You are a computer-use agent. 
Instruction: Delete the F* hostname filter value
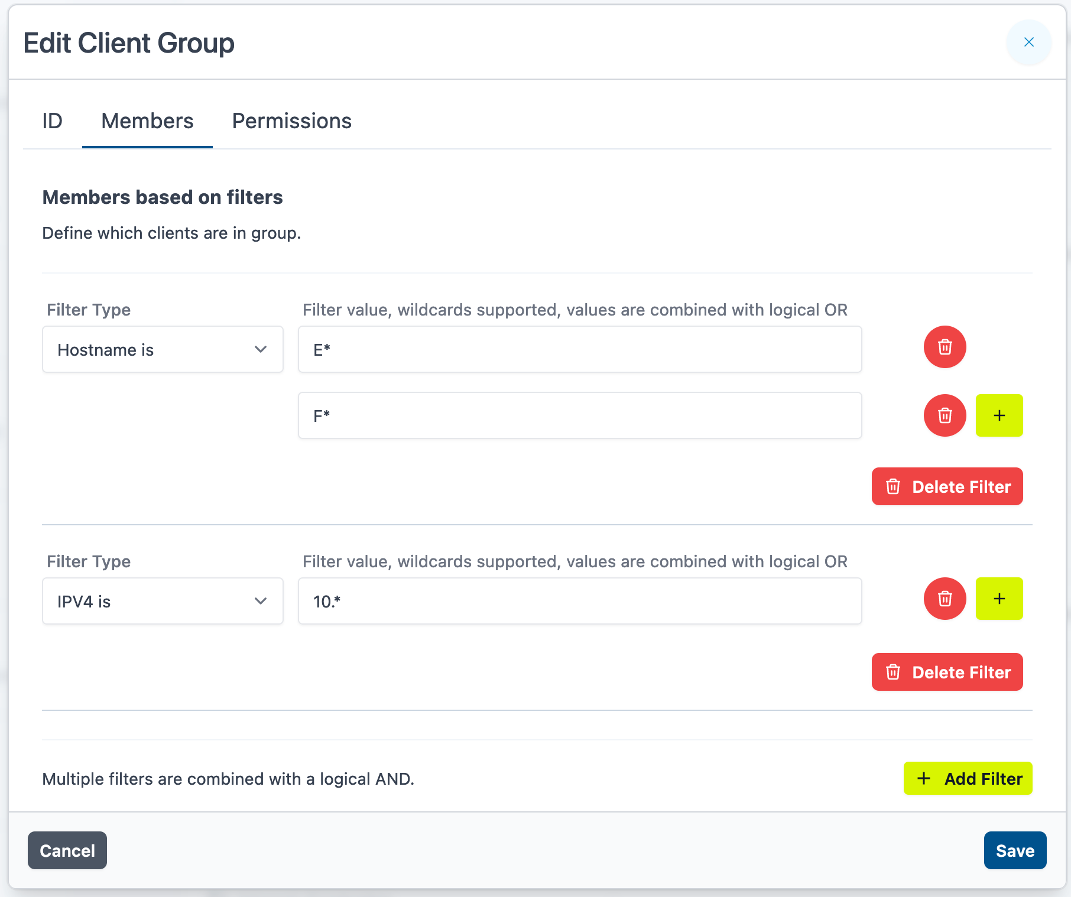945,415
